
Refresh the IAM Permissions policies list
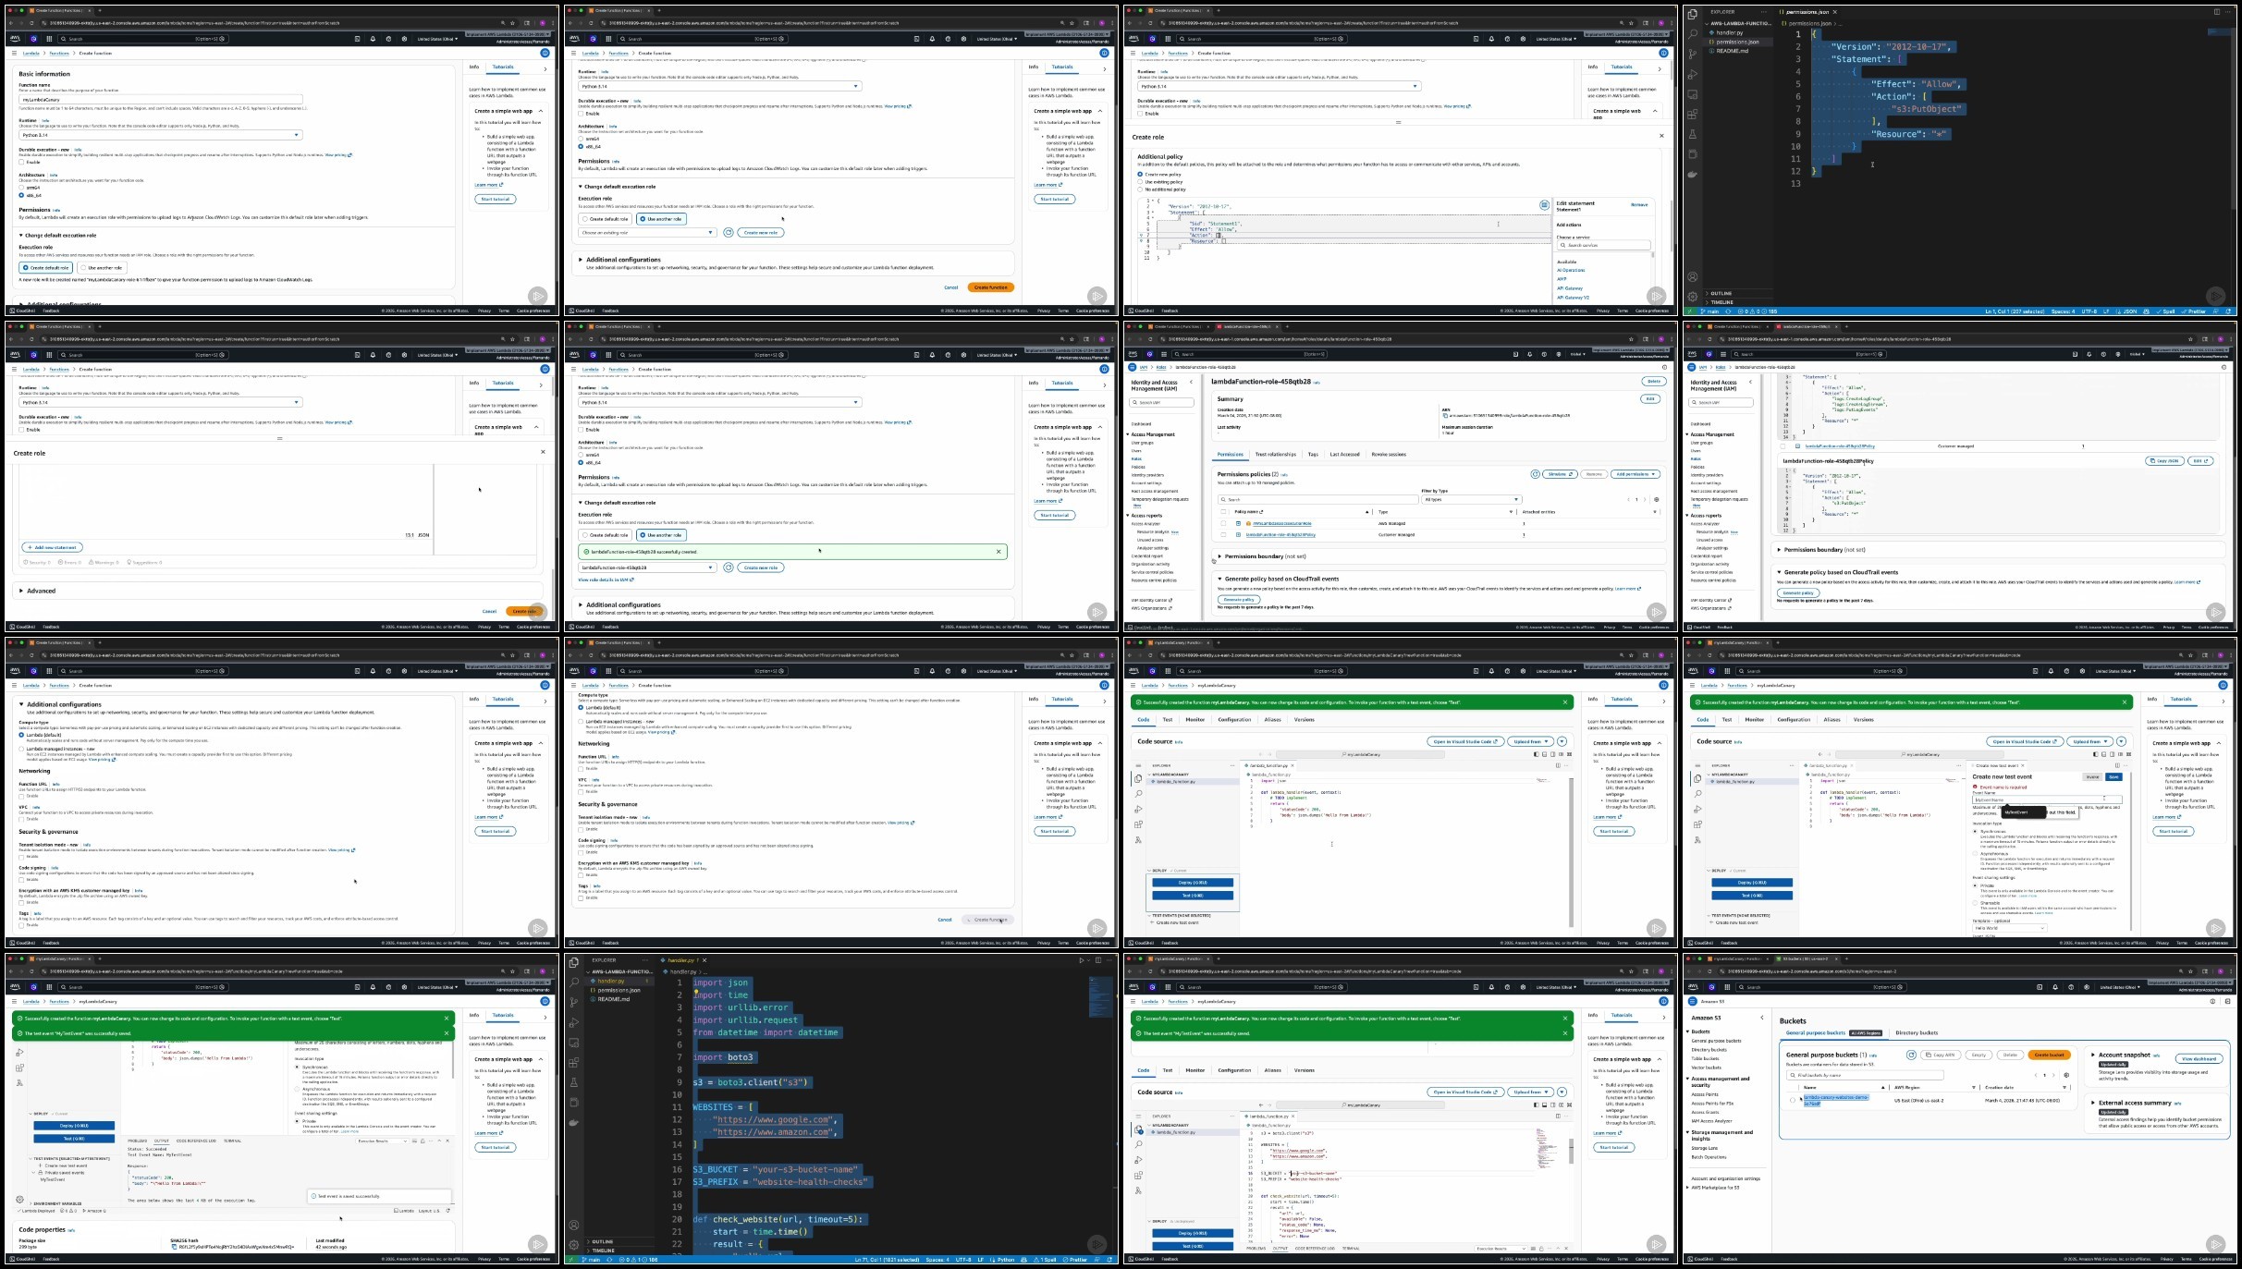[x=1535, y=474]
